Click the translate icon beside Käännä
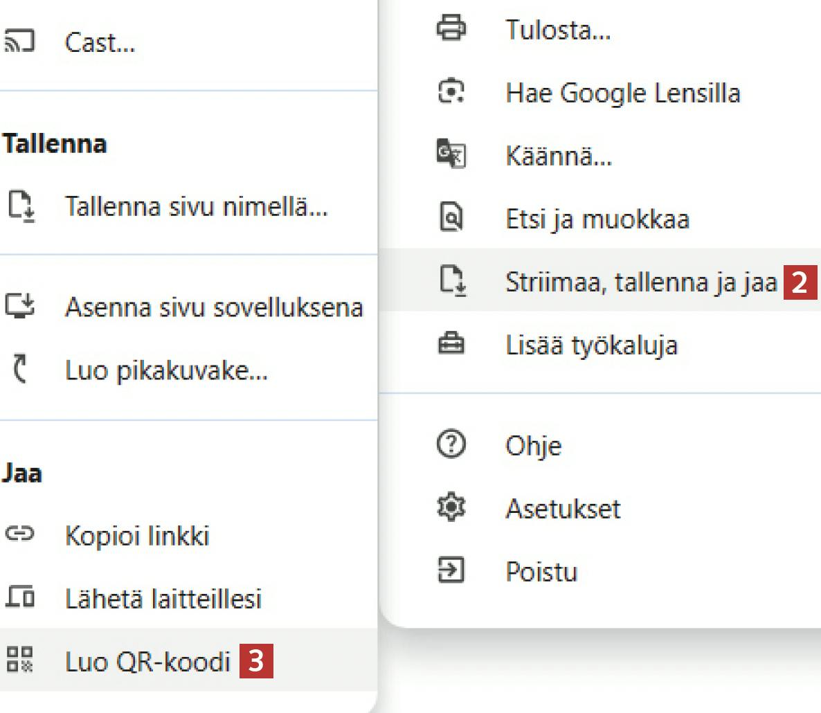 pyautogui.click(x=451, y=156)
